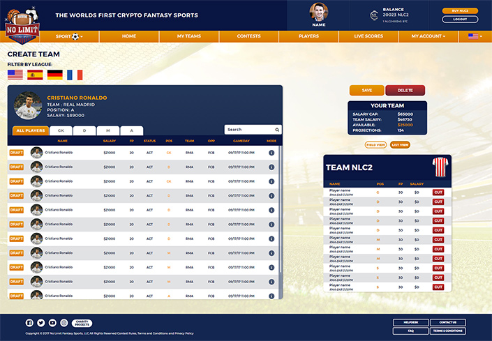Open the Instagram icon in footer
Image resolution: width=492 pixels, height=341 pixels.
64,323
